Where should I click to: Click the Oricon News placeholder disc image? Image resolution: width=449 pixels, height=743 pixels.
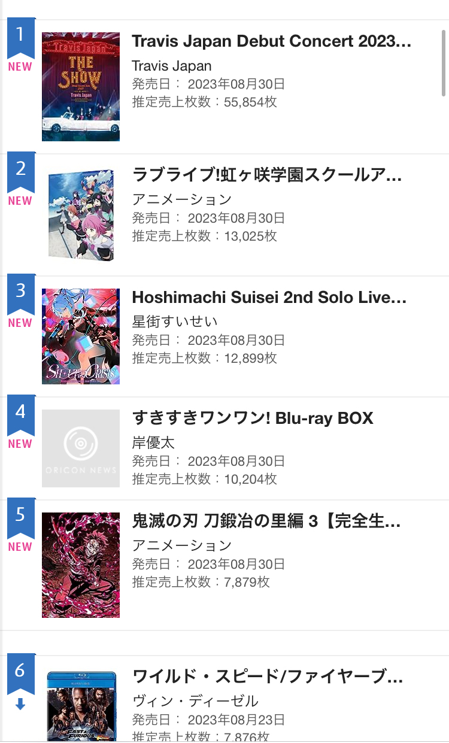81,448
